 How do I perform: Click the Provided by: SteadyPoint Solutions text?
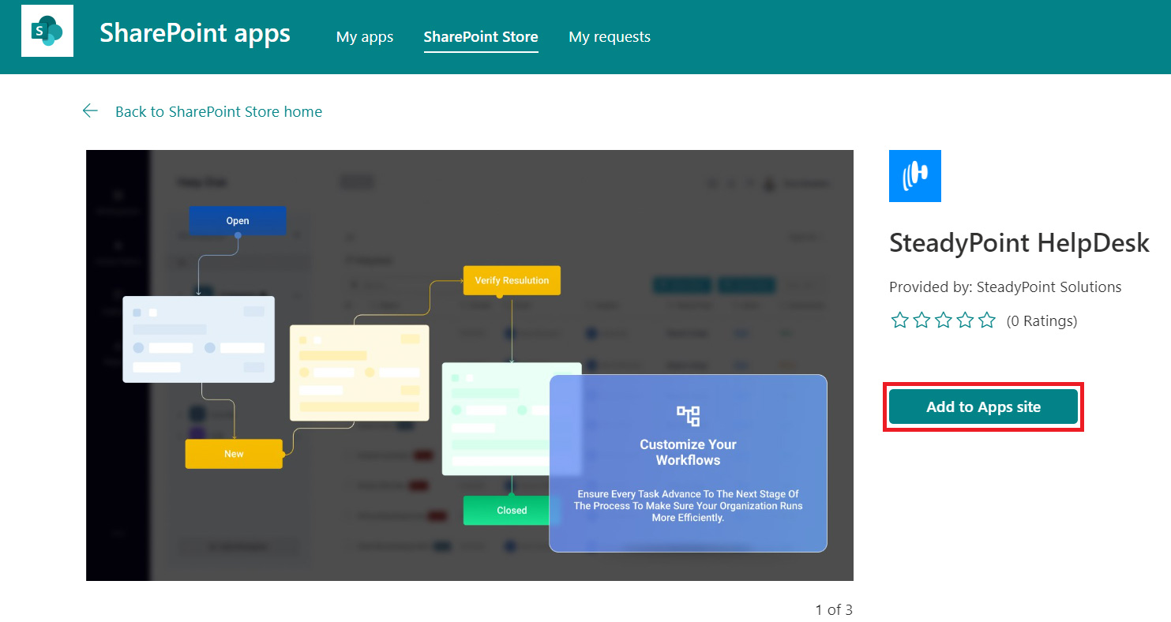pos(1005,287)
